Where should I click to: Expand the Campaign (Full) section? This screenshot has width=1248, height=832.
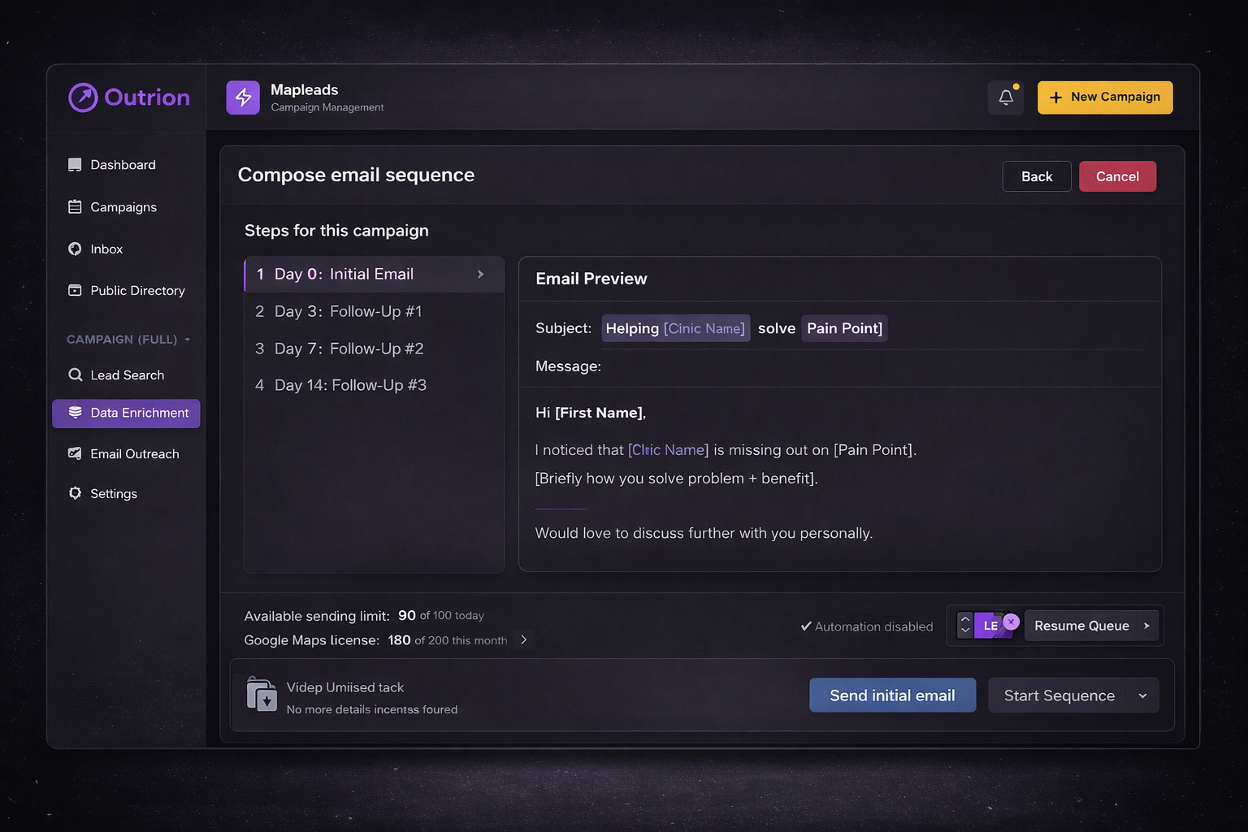coord(188,340)
